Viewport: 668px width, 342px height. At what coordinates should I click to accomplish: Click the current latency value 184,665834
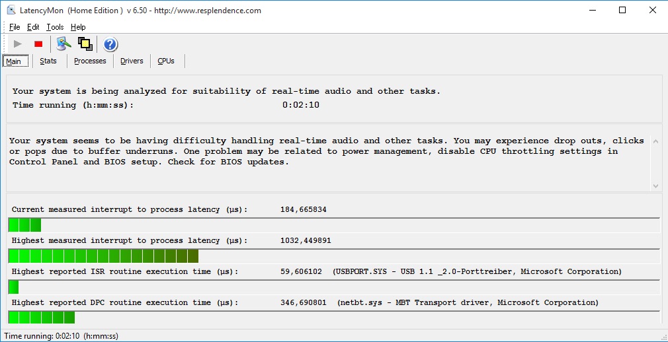click(x=304, y=210)
